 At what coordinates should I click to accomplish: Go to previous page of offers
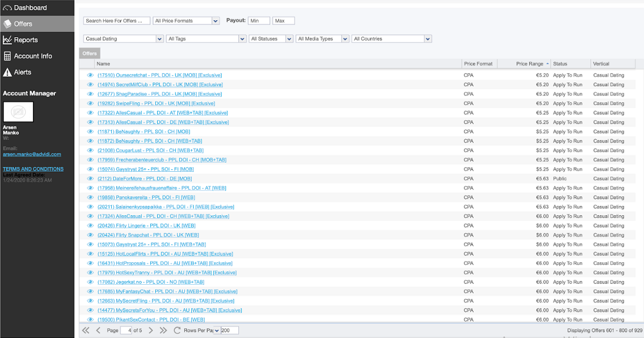pyautogui.click(x=98, y=330)
